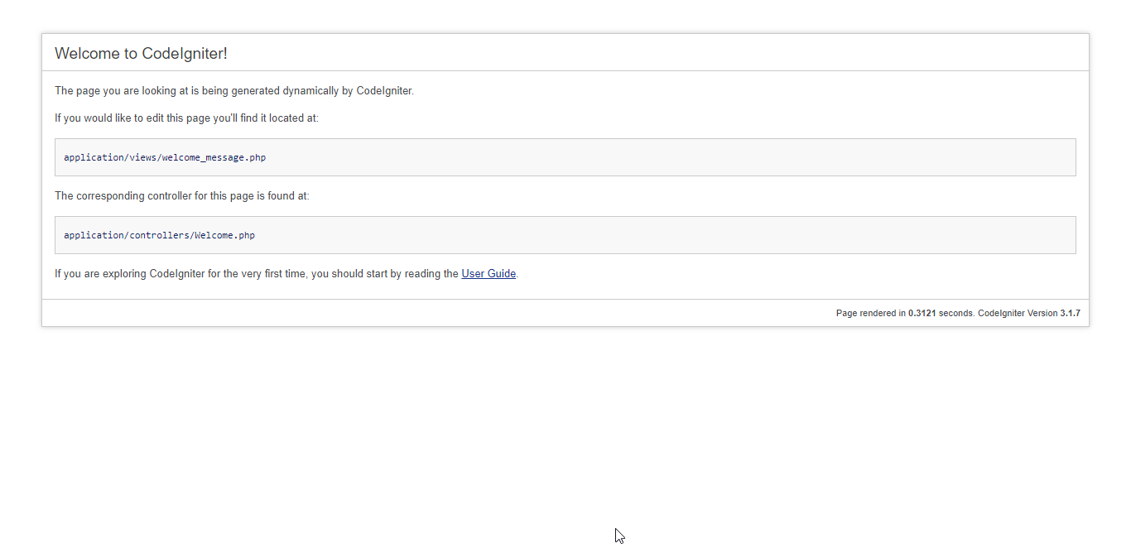Select the application/views/welcome_message.php code path
Screen dimensions: 1131x548
pyautogui.click(x=165, y=157)
